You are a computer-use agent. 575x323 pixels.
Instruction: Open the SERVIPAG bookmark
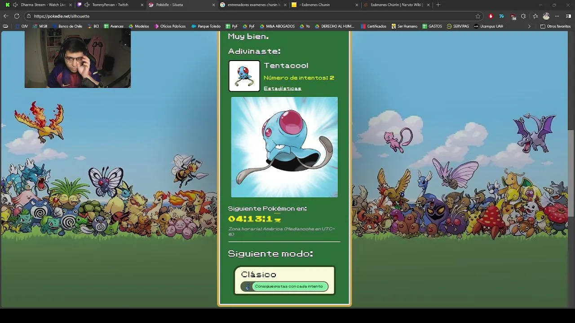pos(458,26)
